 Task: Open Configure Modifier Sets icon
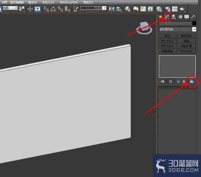[192, 81]
